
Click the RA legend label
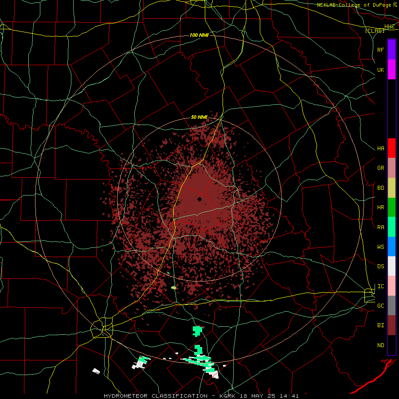(x=381, y=227)
